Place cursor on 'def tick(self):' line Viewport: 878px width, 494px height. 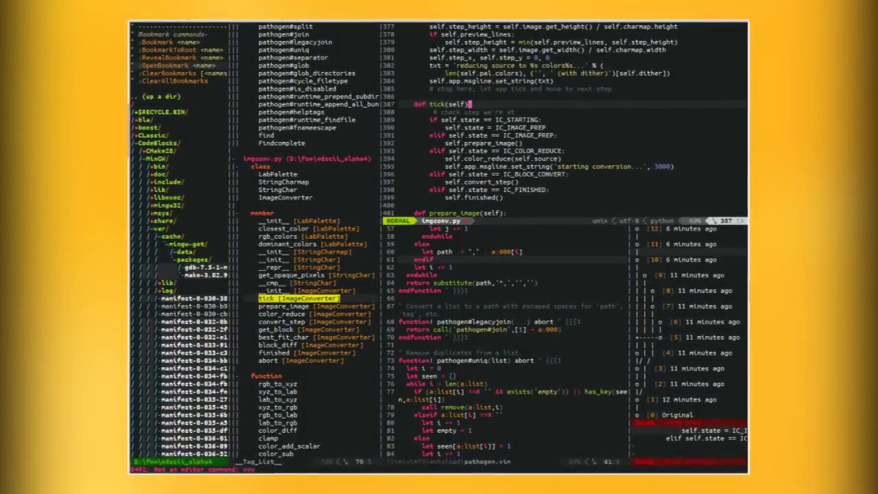[442, 104]
